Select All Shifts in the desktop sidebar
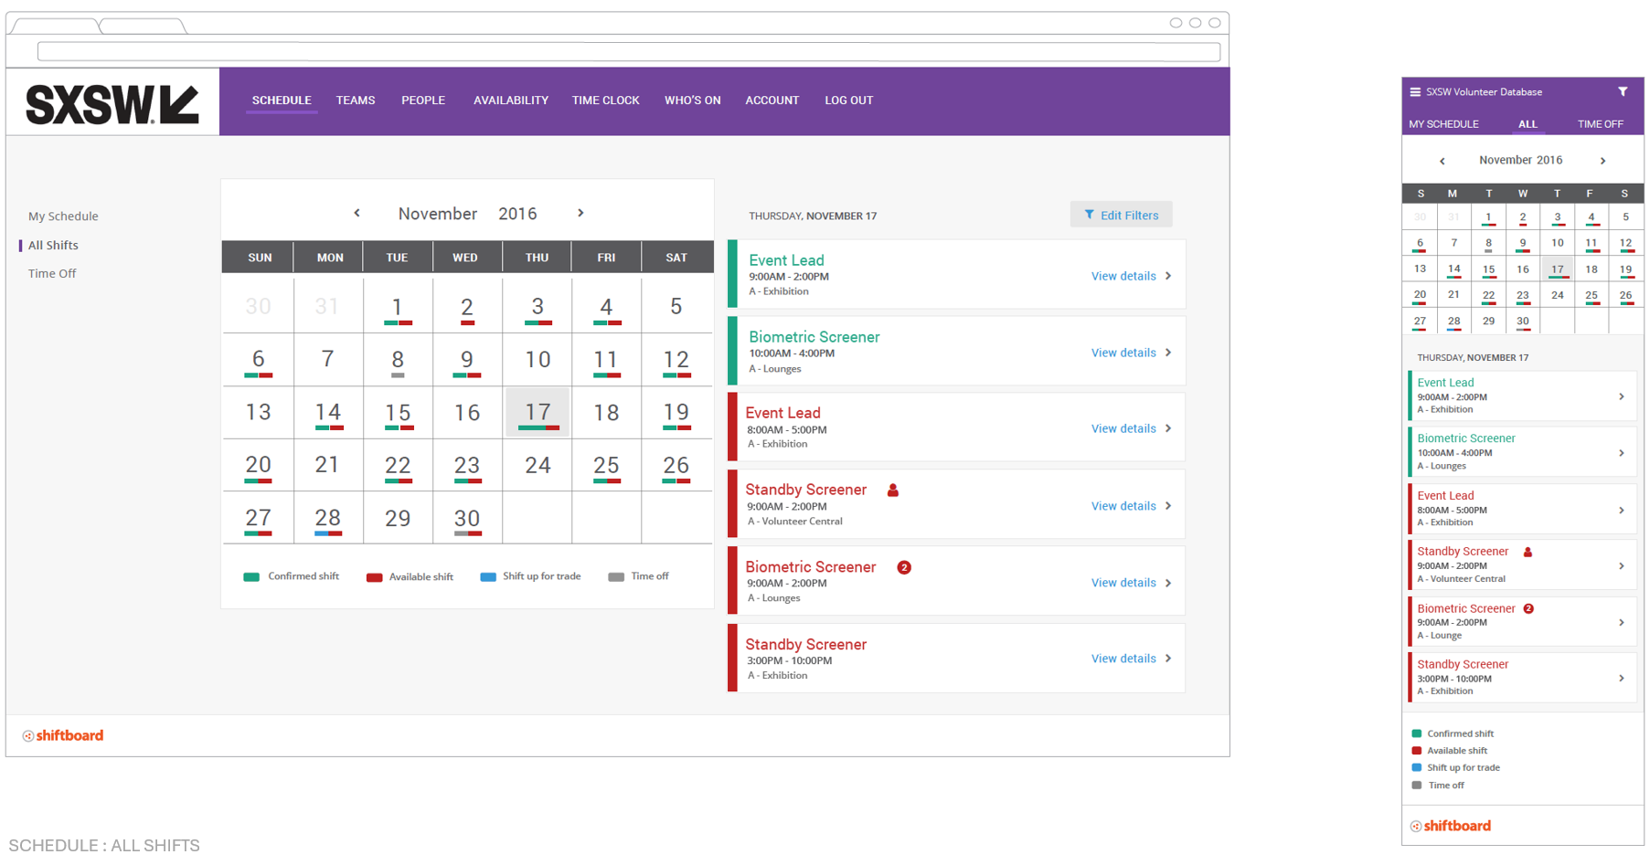 pyautogui.click(x=53, y=246)
